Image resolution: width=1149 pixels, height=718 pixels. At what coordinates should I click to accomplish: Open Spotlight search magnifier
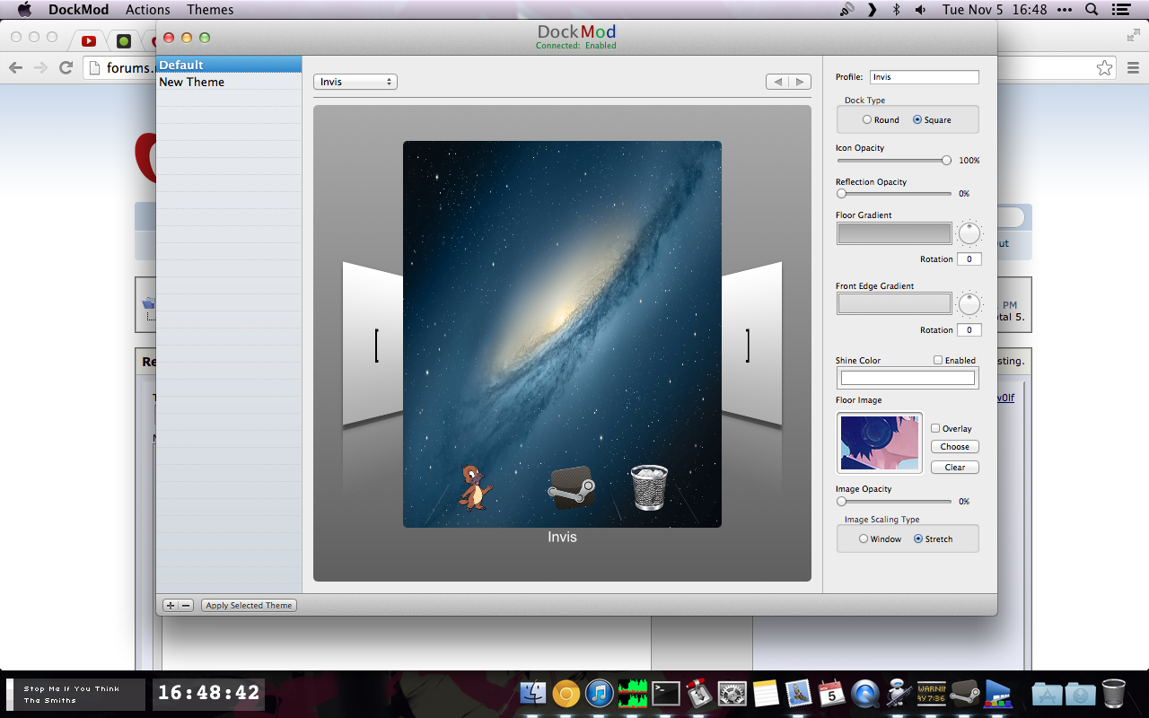point(1092,10)
